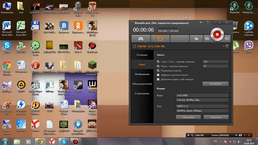This screenshot has height=145, width=258.
Task: Click the Full Size, 50.00fps, 80q text
Action: (x=188, y=100)
